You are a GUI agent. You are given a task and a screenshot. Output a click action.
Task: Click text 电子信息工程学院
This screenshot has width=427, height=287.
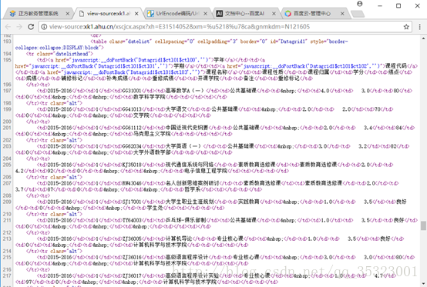[206, 171]
